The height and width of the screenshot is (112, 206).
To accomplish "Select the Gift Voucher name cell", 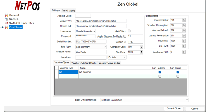I will (115, 72).
